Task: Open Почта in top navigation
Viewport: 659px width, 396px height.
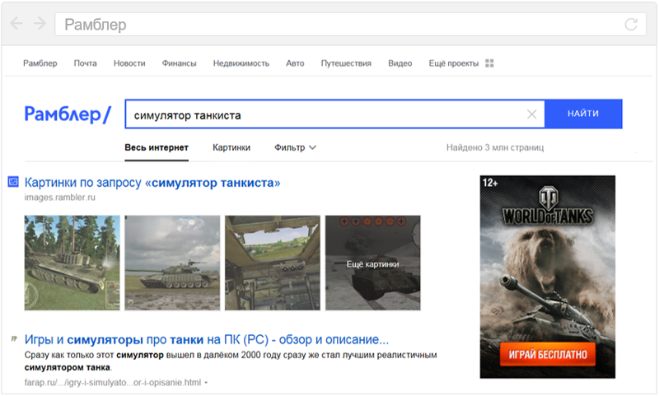Action: pyautogui.click(x=86, y=63)
